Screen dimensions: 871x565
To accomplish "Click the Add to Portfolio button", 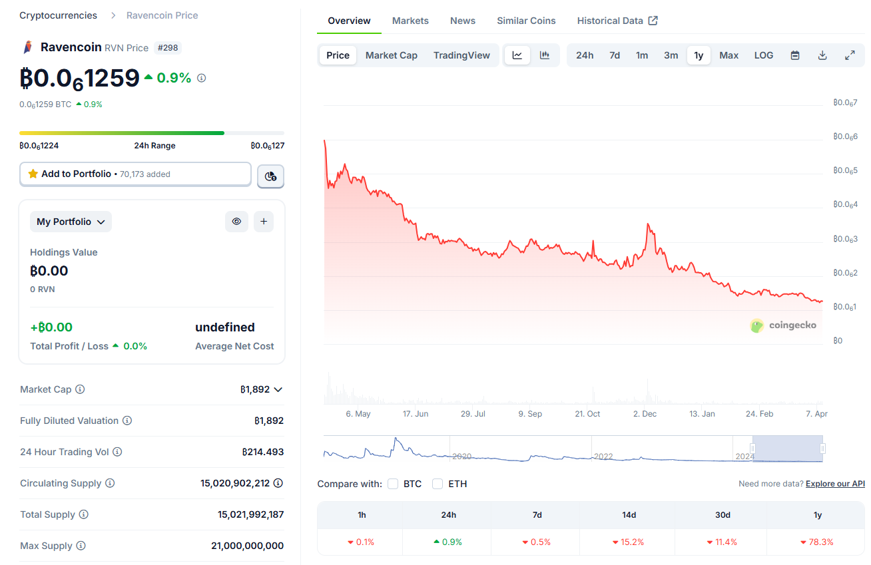I will [x=135, y=174].
